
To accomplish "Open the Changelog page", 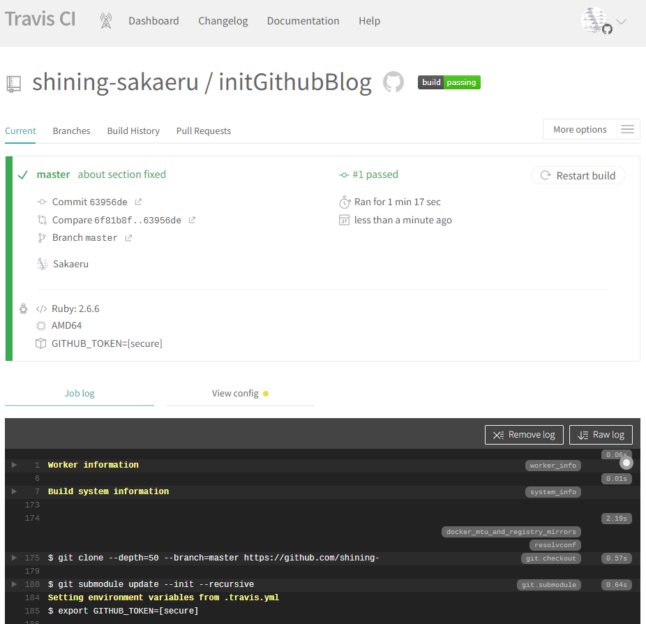I will (223, 21).
